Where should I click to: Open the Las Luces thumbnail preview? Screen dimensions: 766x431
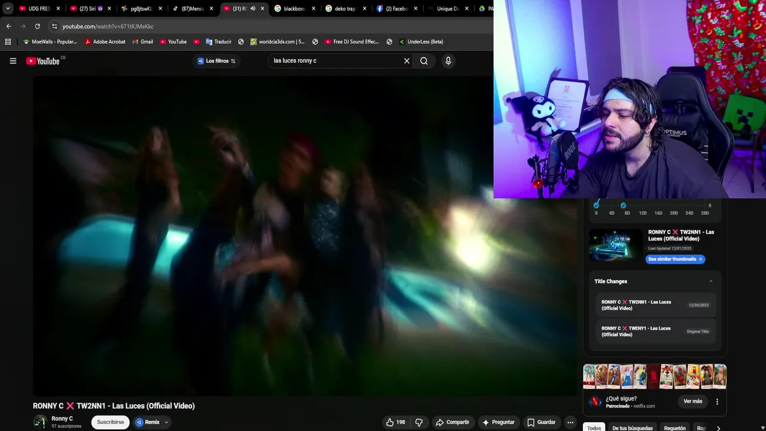point(616,245)
